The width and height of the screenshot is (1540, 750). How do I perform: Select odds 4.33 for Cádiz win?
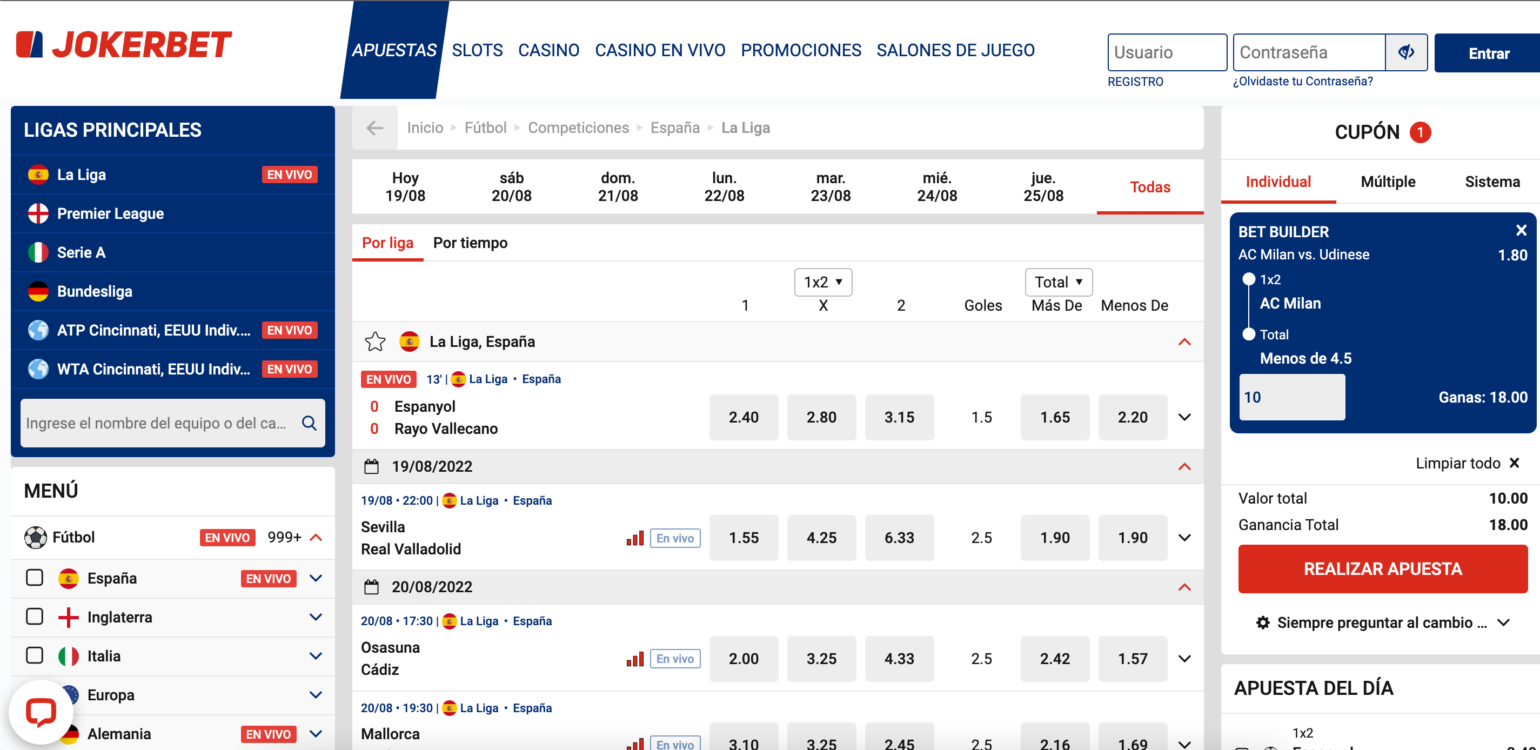899,659
